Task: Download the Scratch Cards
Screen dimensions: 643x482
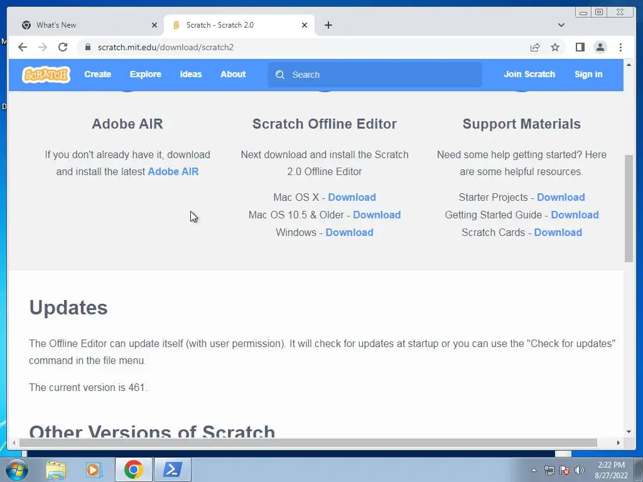Action: pyautogui.click(x=558, y=232)
